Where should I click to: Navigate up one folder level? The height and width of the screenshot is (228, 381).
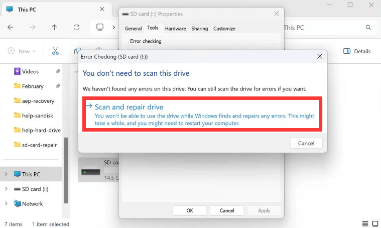click(54, 27)
